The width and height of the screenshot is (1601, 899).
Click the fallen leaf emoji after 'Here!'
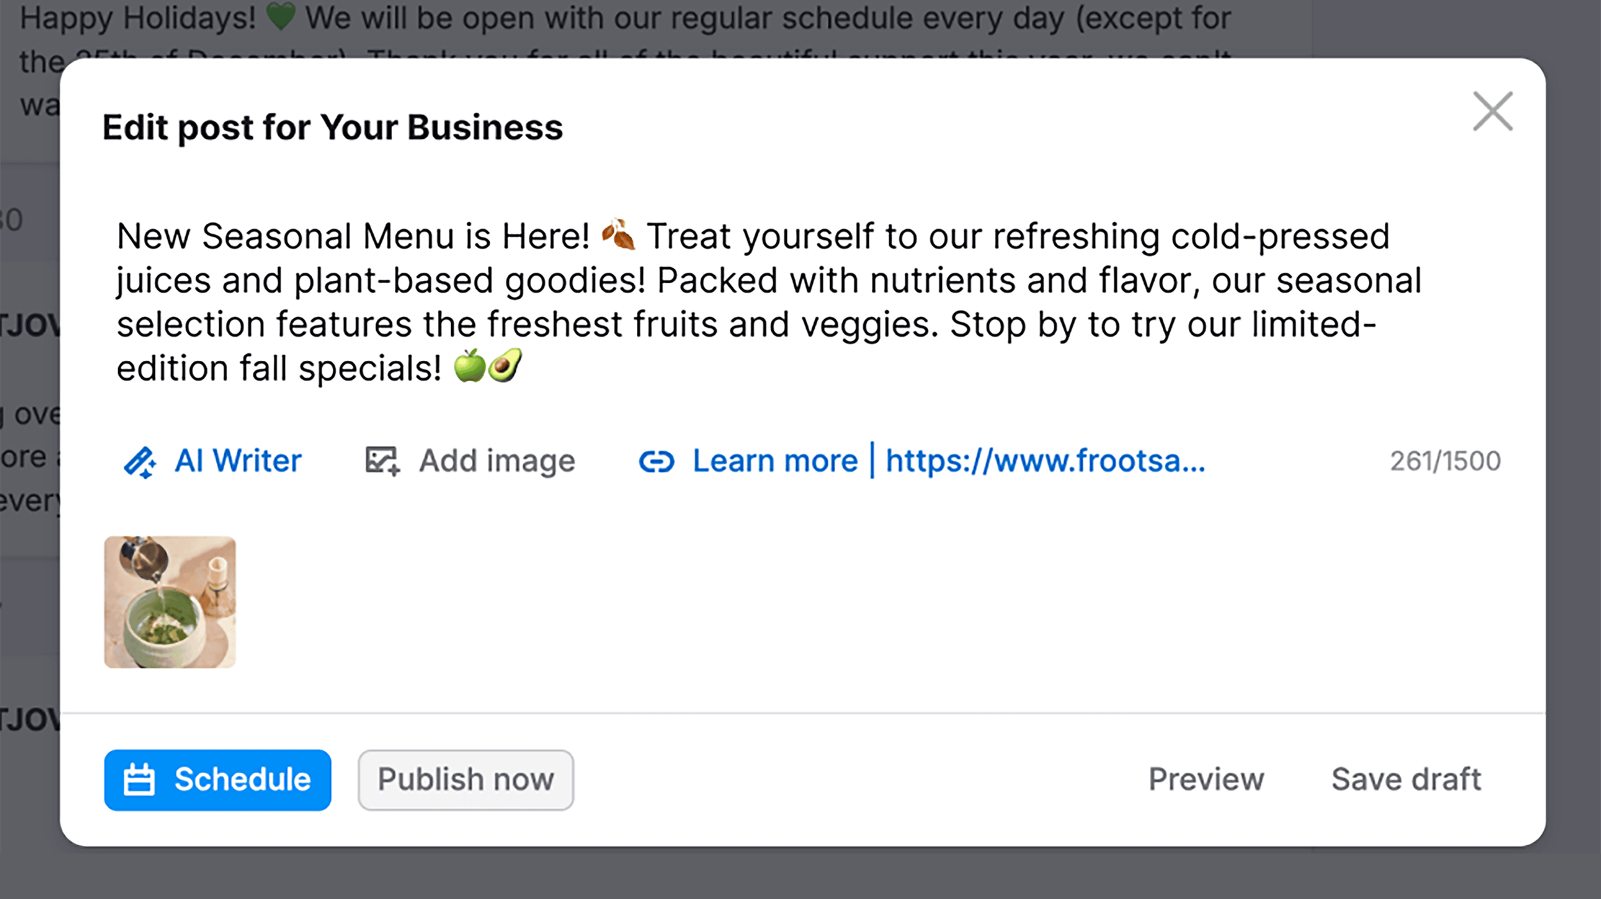619,235
